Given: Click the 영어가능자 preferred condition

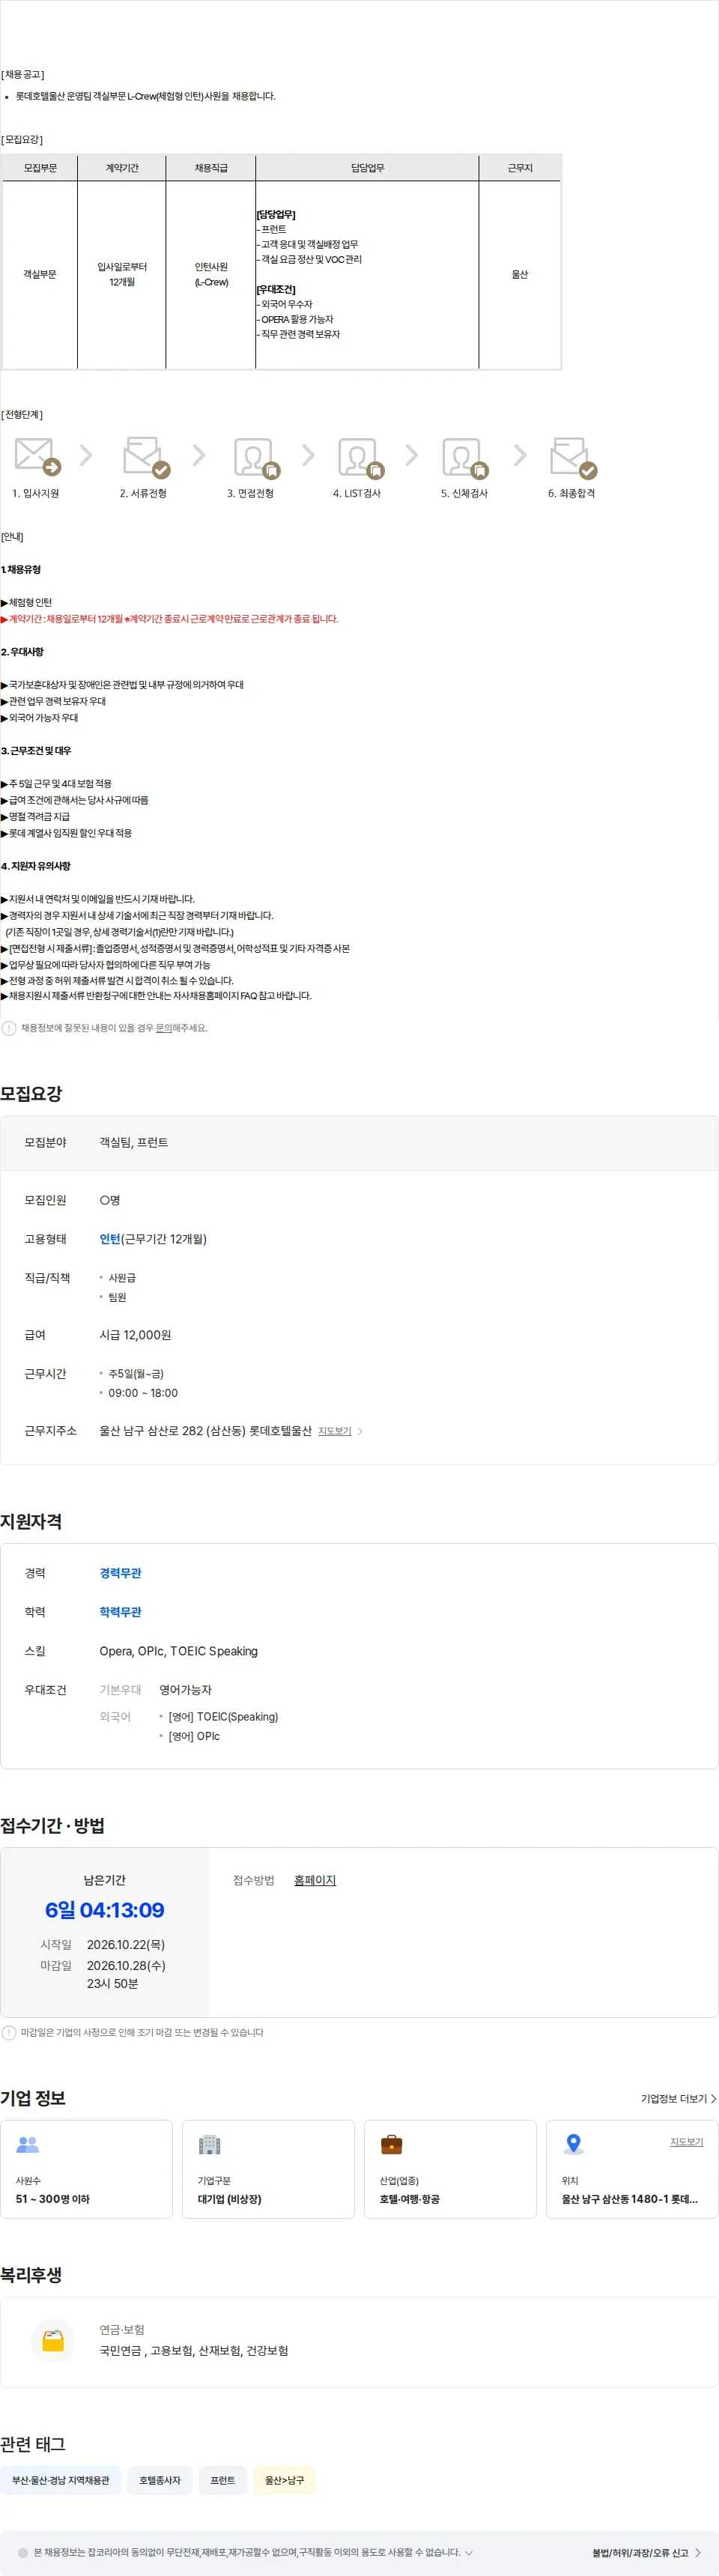Looking at the screenshot, I should (x=185, y=1690).
